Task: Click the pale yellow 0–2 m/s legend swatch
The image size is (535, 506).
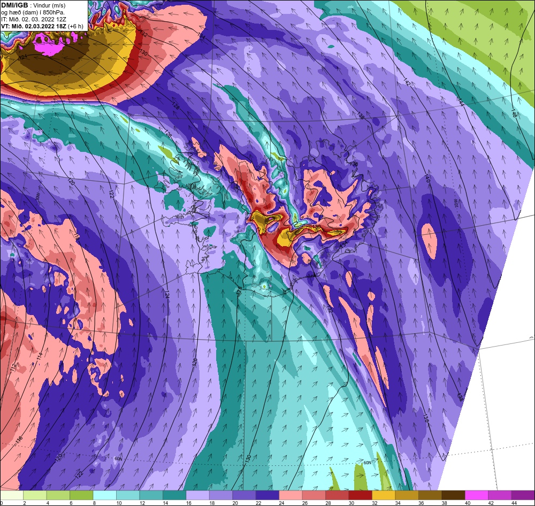Action: (x=12, y=495)
